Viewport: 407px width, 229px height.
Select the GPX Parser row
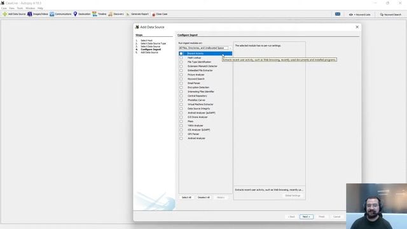[x=205, y=134]
